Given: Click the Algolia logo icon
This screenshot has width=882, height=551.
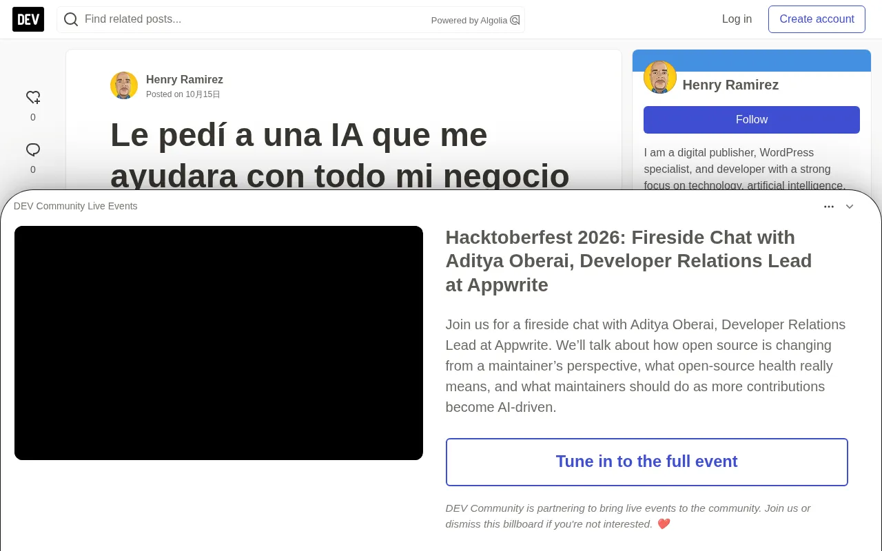Looking at the screenshot, I should pos(515,20).
